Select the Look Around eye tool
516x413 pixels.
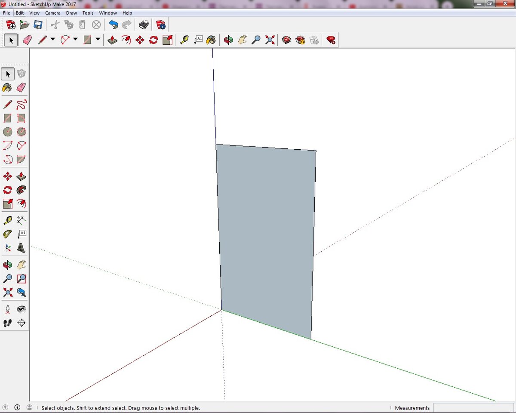(21, 309)
